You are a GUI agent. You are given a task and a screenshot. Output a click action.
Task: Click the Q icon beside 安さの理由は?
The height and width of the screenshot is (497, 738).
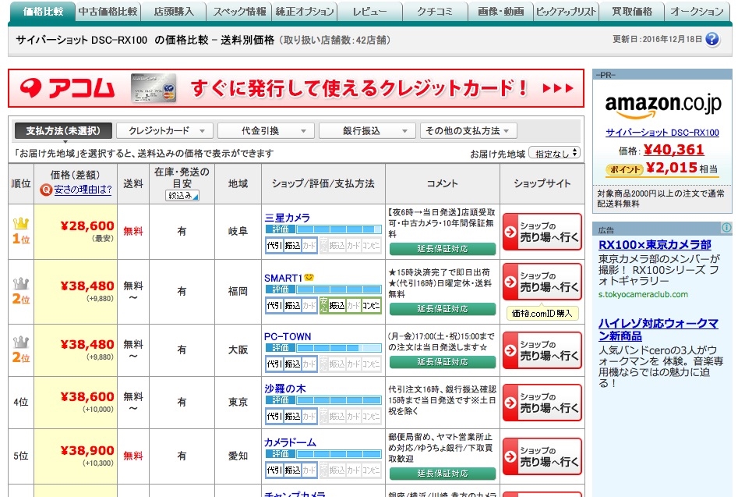coord(46,190)
